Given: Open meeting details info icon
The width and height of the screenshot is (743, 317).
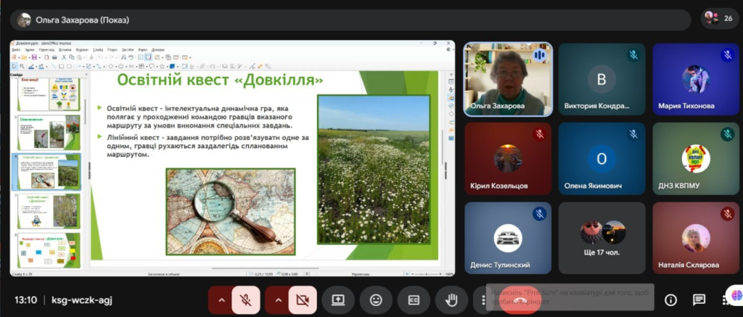Looking at the screenshot, I should (x=670, y=300).
